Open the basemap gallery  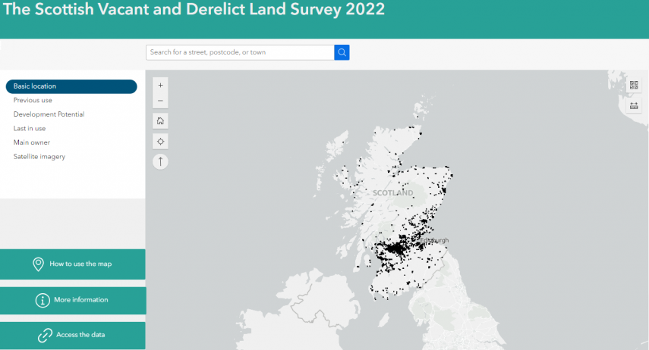[634, 86]
